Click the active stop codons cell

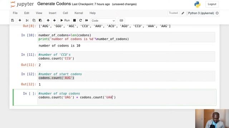pos(126,97)
